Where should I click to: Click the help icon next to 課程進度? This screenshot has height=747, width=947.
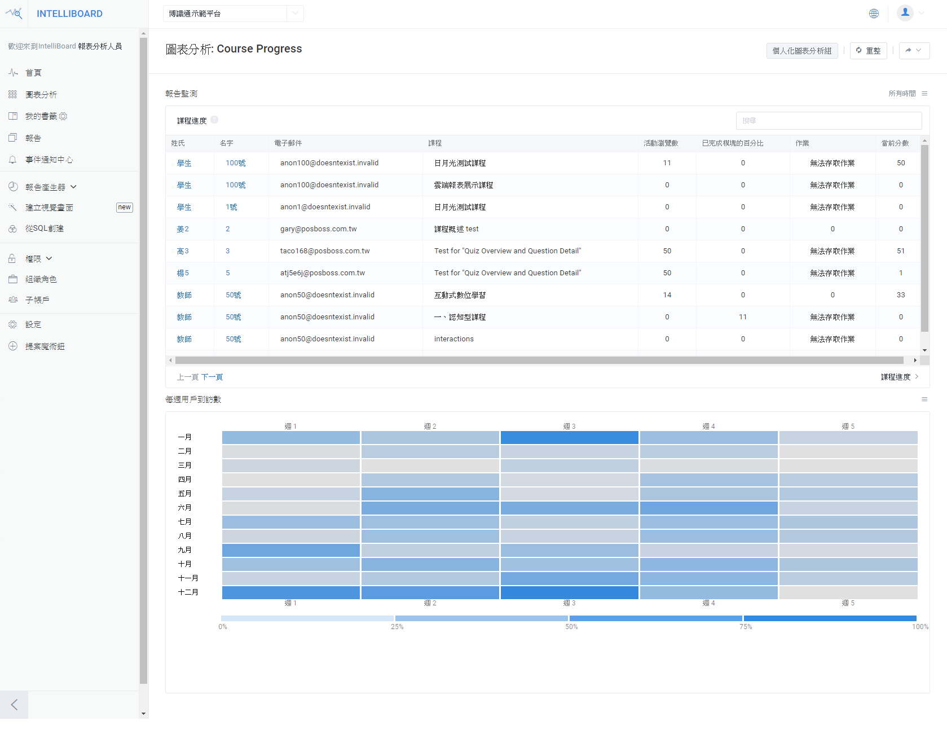pyautogui.click(x=214, y=120)
